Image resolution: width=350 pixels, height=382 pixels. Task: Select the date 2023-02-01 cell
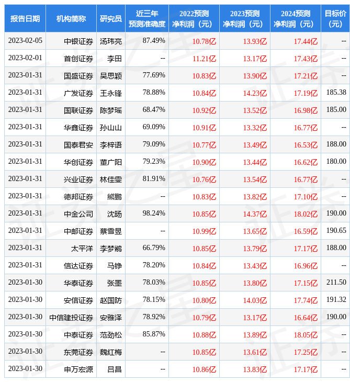coord(25,58)
